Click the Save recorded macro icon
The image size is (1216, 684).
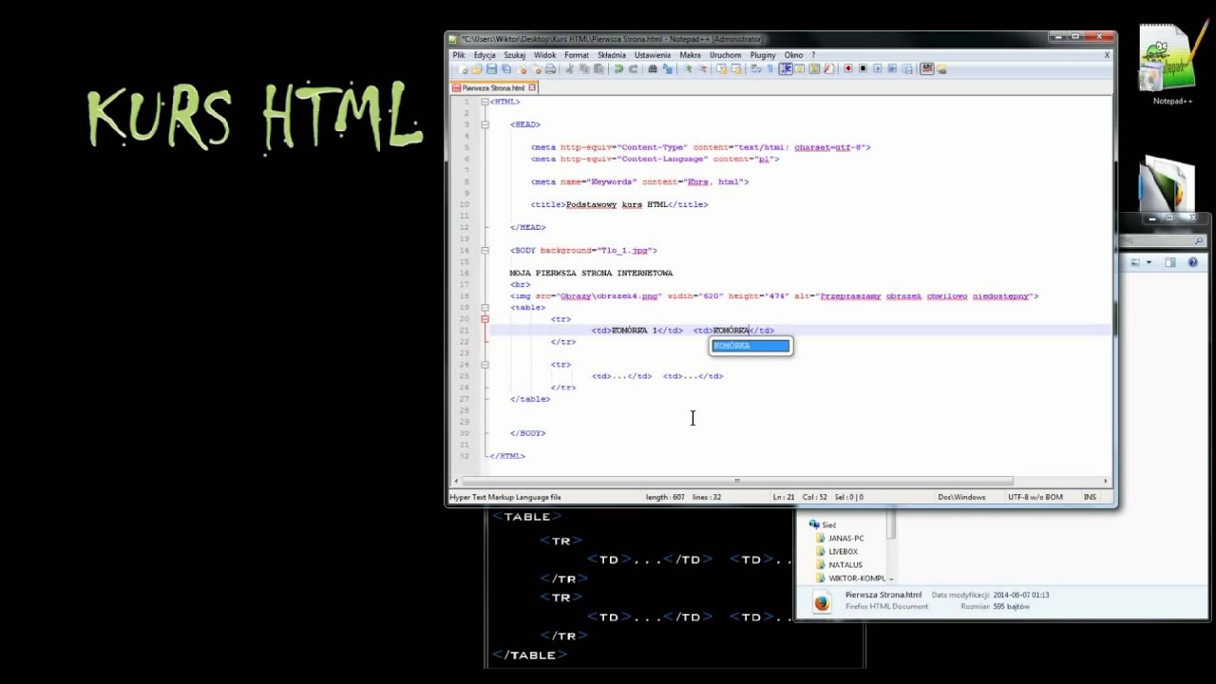coord(907,68)
